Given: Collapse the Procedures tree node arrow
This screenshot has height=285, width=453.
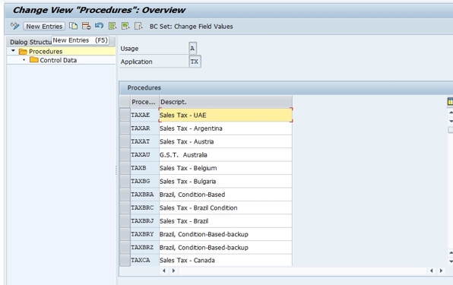Looking at the screenshot, I should coord(13,51).
